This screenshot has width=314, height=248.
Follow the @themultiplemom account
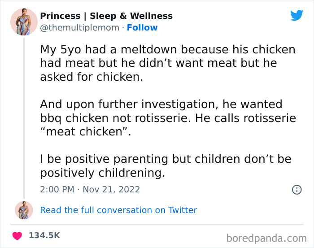pos(142,28)
